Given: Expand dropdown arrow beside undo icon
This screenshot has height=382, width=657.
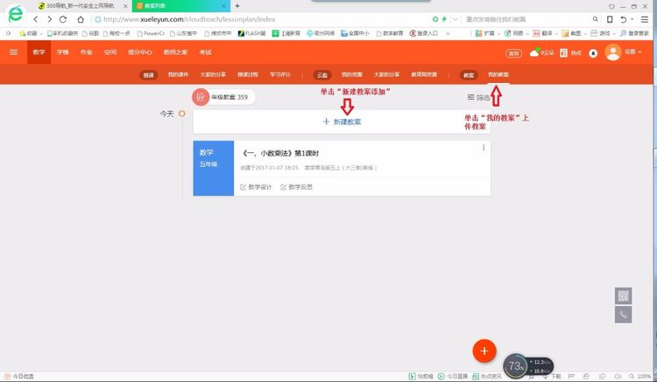Looking at the screenshot, I should click(x=632, y=19).
